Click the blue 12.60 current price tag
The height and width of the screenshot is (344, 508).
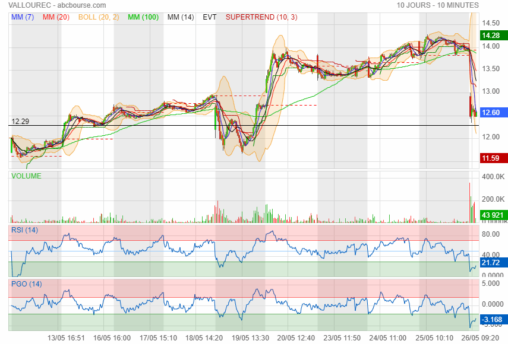(491, 113)
